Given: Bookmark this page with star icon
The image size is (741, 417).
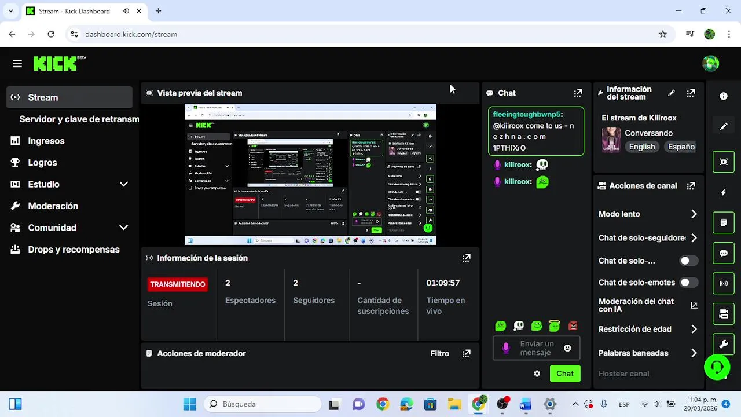Looking at the screenshot, I should 663,34.
